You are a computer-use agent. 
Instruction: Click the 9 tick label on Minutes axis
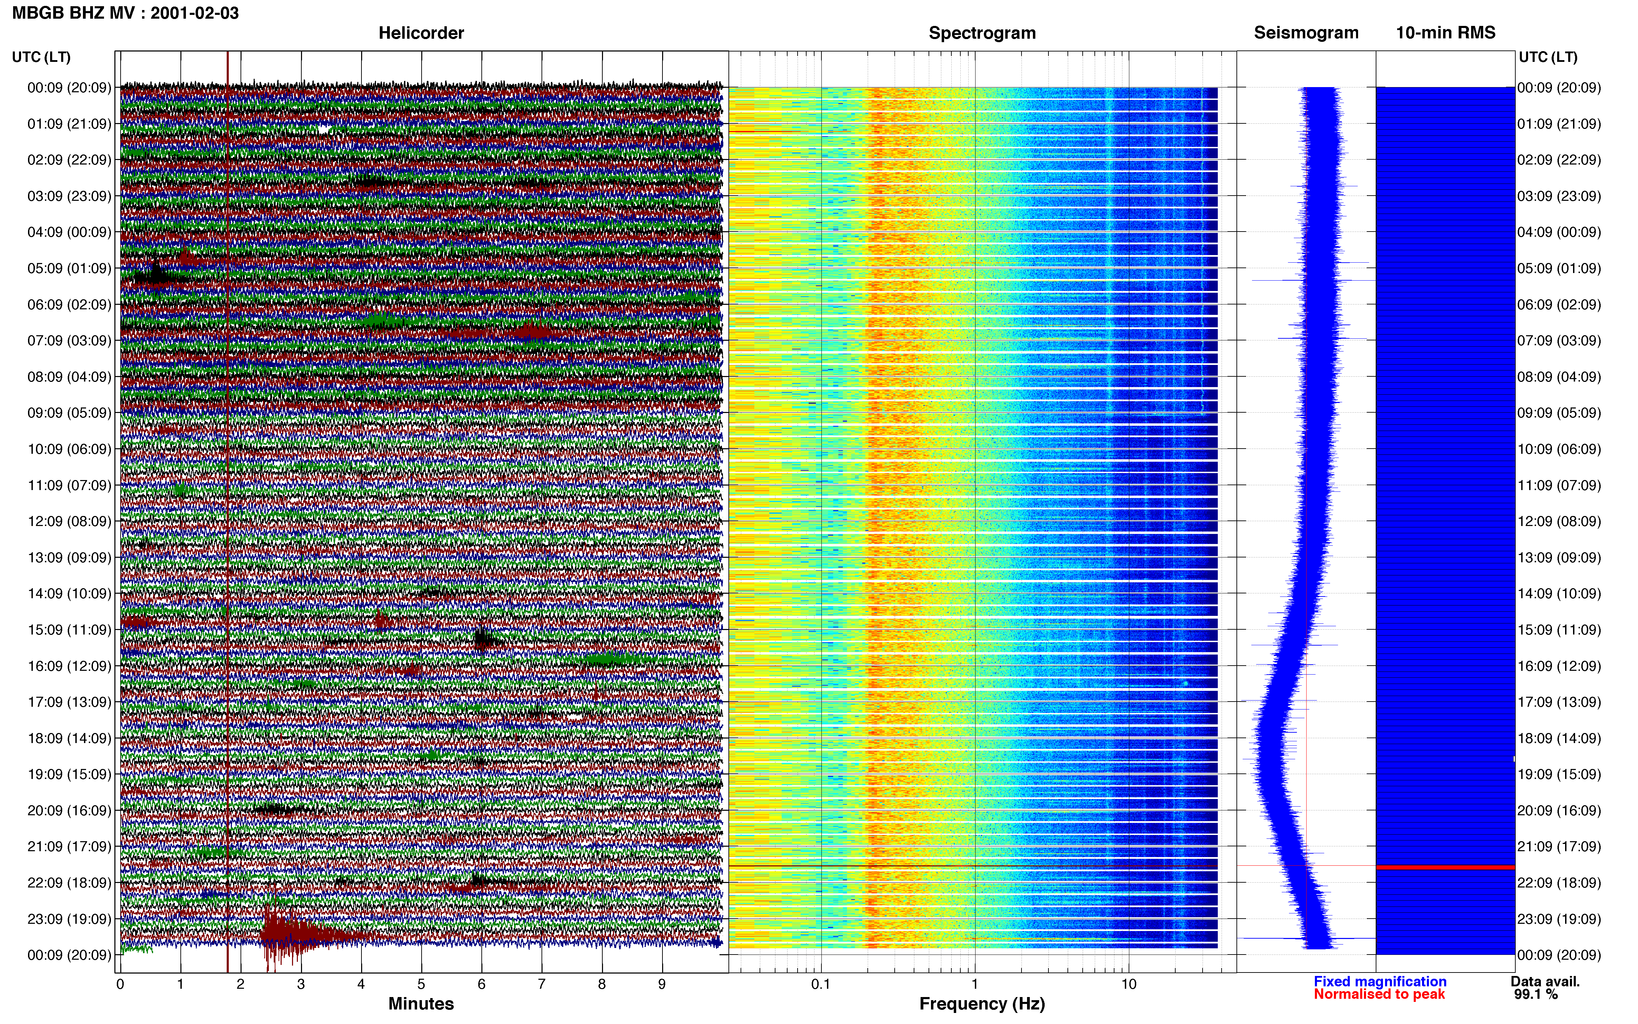[661, 984]
